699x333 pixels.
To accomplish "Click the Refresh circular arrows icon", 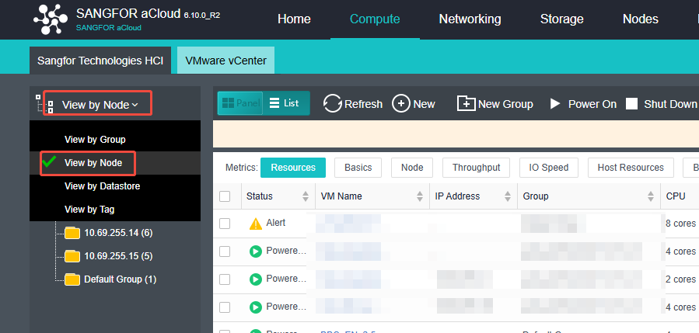I will pyautogui.click(x=333, y=104).
